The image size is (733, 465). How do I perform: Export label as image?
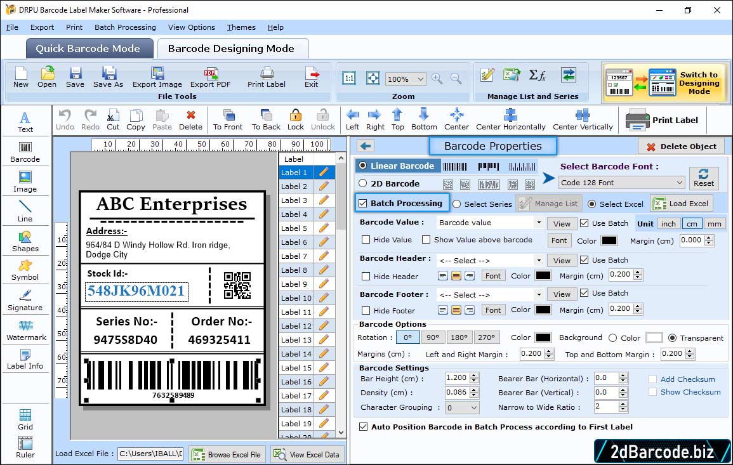pyautogui.click(x=157, y=77)
